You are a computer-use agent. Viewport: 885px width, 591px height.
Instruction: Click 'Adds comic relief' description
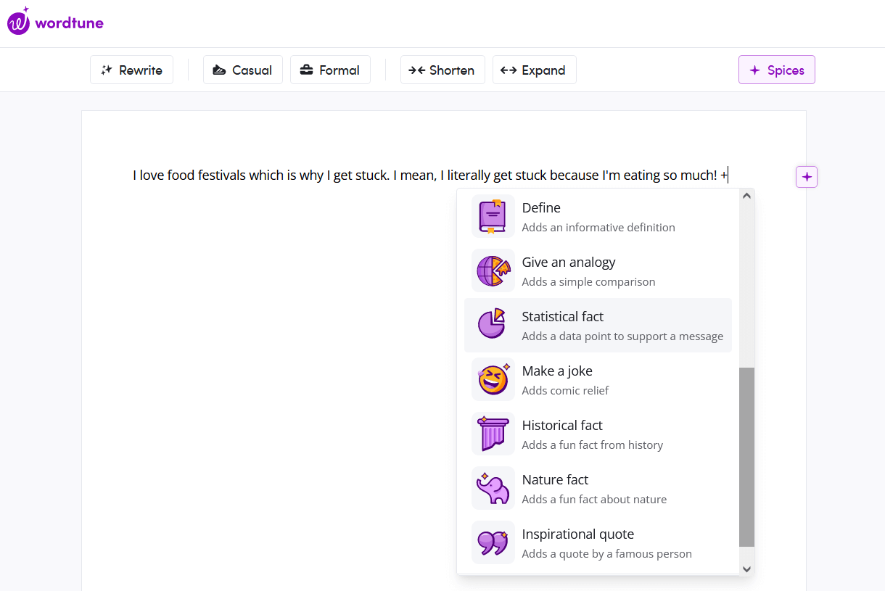(565, 391)
